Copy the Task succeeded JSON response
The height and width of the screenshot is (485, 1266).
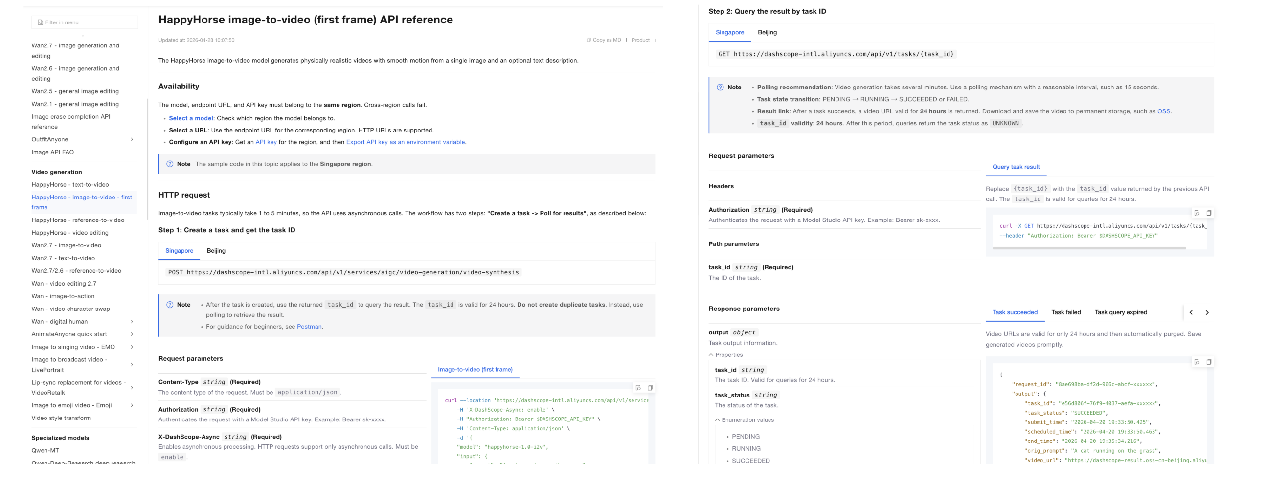tap(1208, 362)
